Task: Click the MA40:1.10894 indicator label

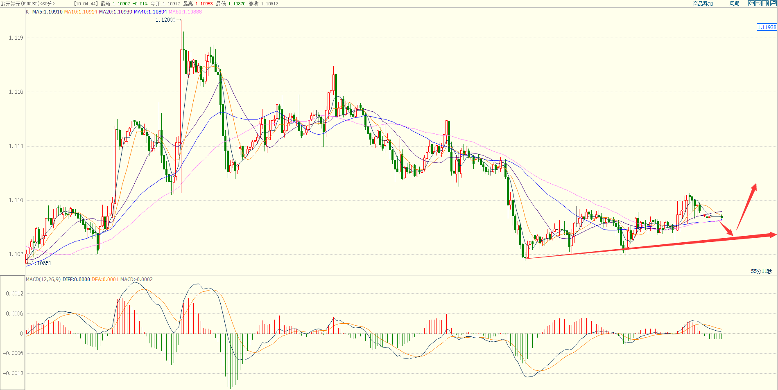Action: [x=150, y=12]
